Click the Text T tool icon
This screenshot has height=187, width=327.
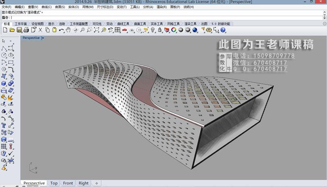[x=4, y=125]
